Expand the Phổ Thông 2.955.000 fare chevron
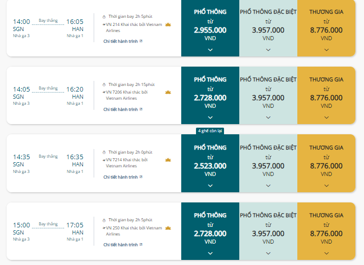 tap(210, 50)
